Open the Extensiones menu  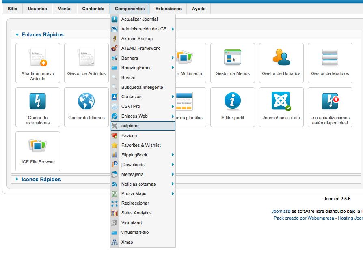tap(169, 9)
